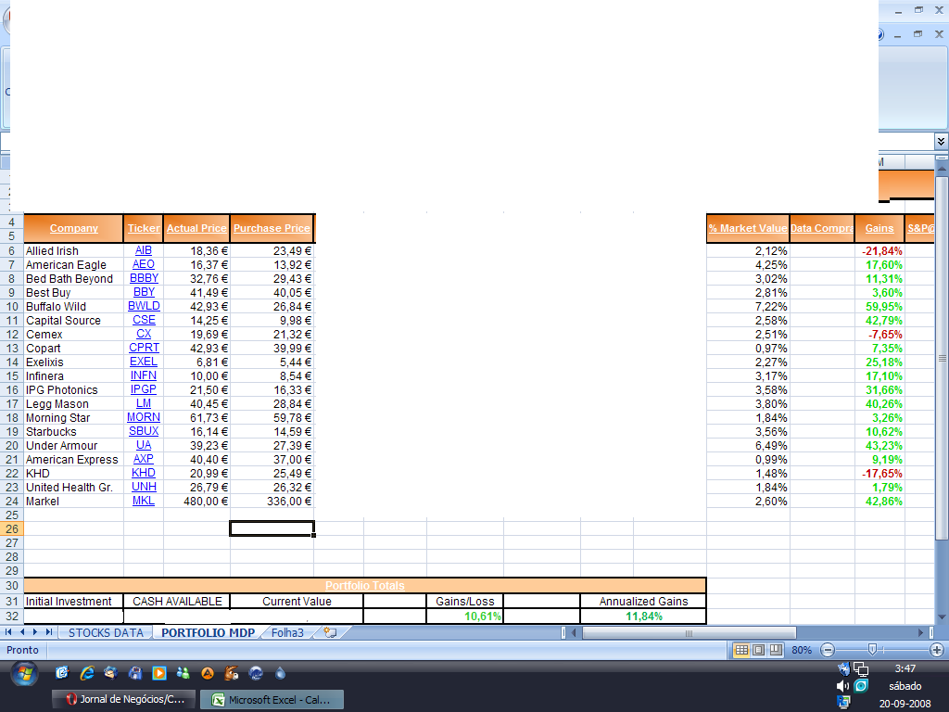Launch Internet Explorer from Quick Launch

point(87,673)
